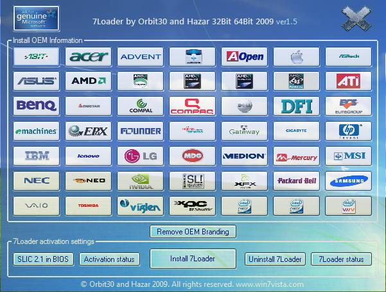Pick the XFX OEM logo
The height and width of the screenshot is (292, 386).
tap(245, 181)
